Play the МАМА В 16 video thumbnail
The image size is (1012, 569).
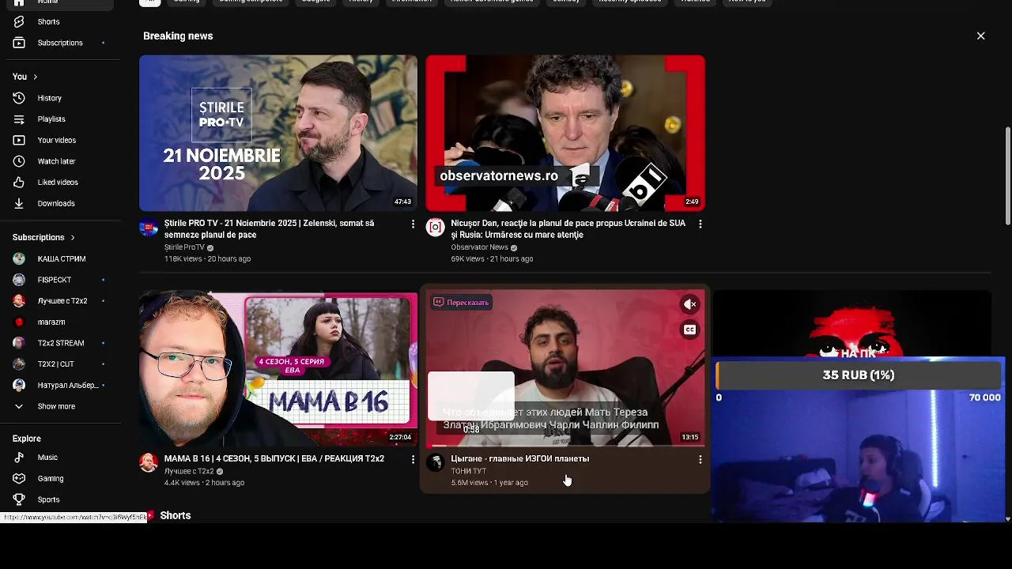point(278,369)
